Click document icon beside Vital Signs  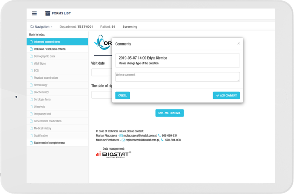(31, 63)
